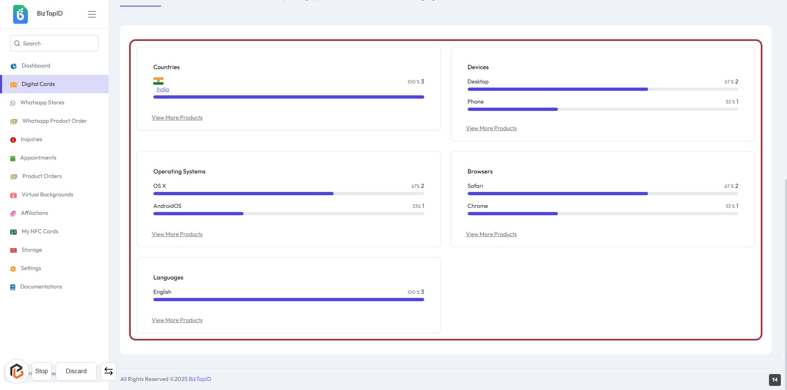Click the green Appointments calendar icon

[x=13, y=158]
